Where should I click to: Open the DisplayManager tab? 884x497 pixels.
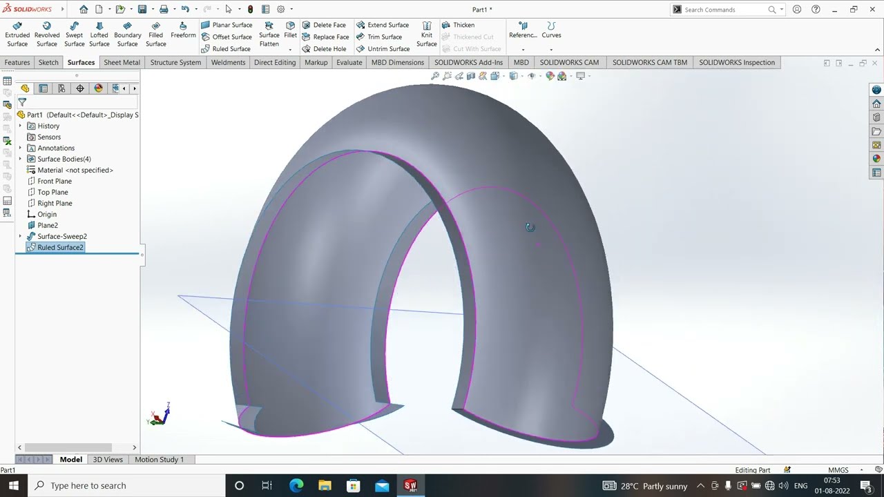point(99,88)
